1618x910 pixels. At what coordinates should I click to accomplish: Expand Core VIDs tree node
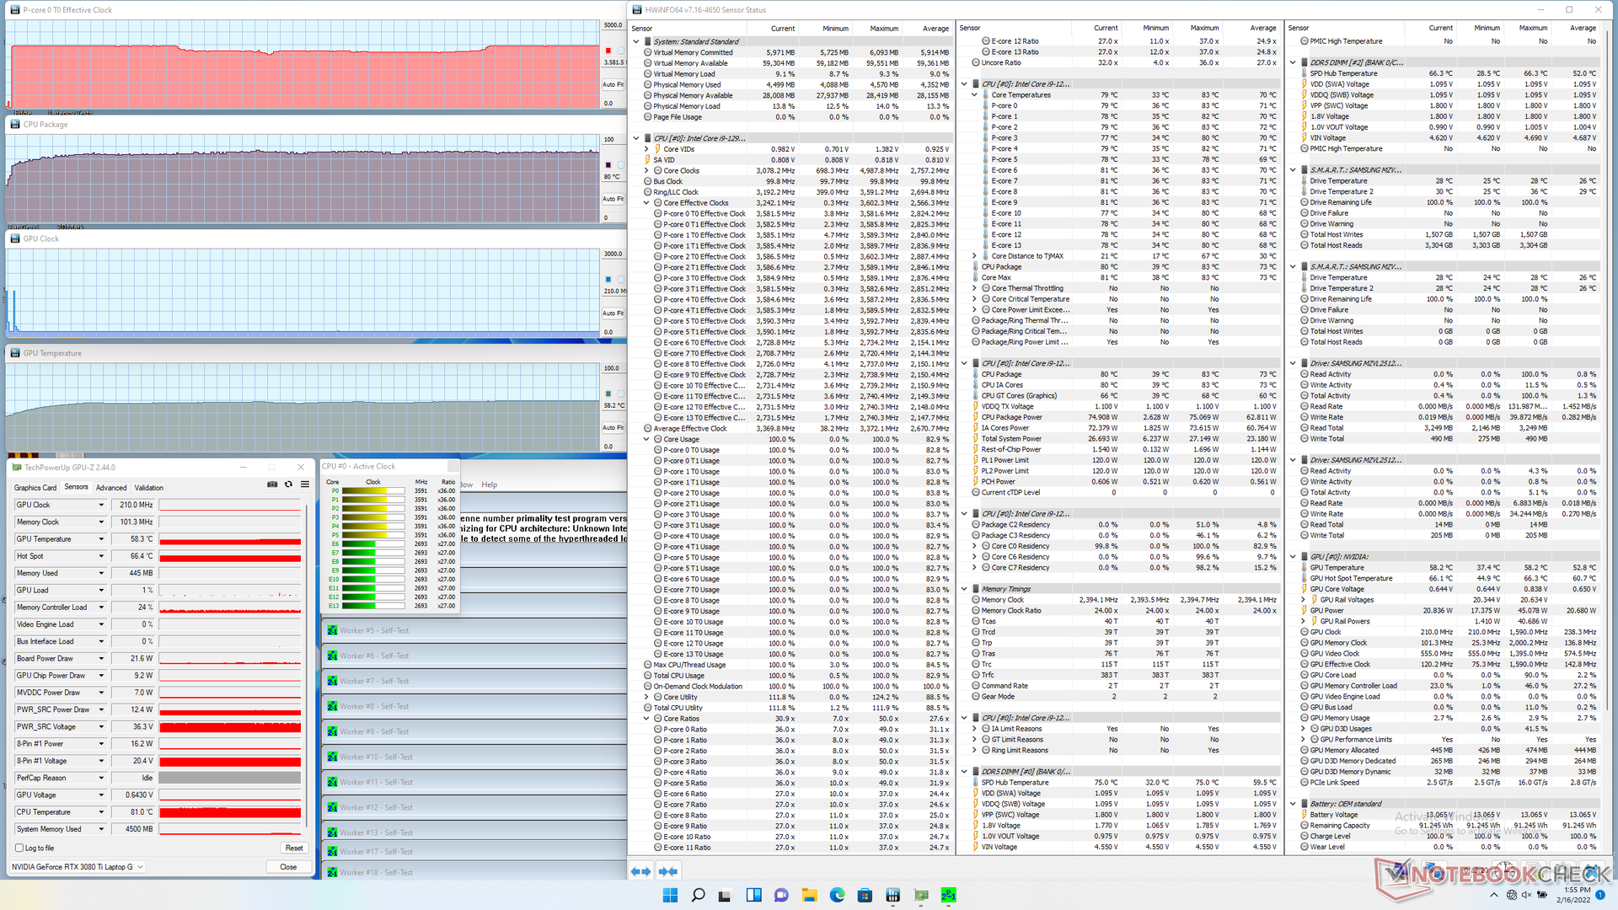(646, 149)
